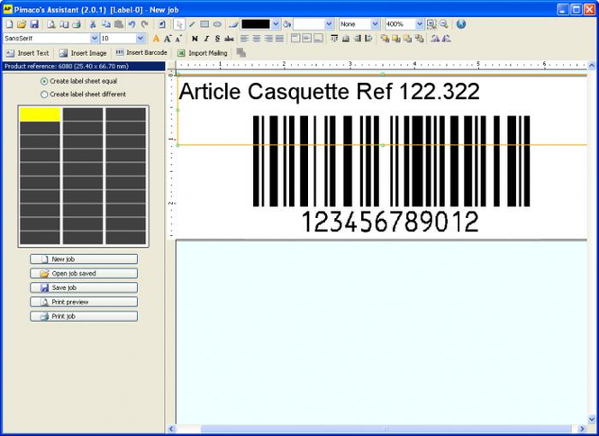
Task: Click the cut scissors icon
Action: click(x=93, y=24)
